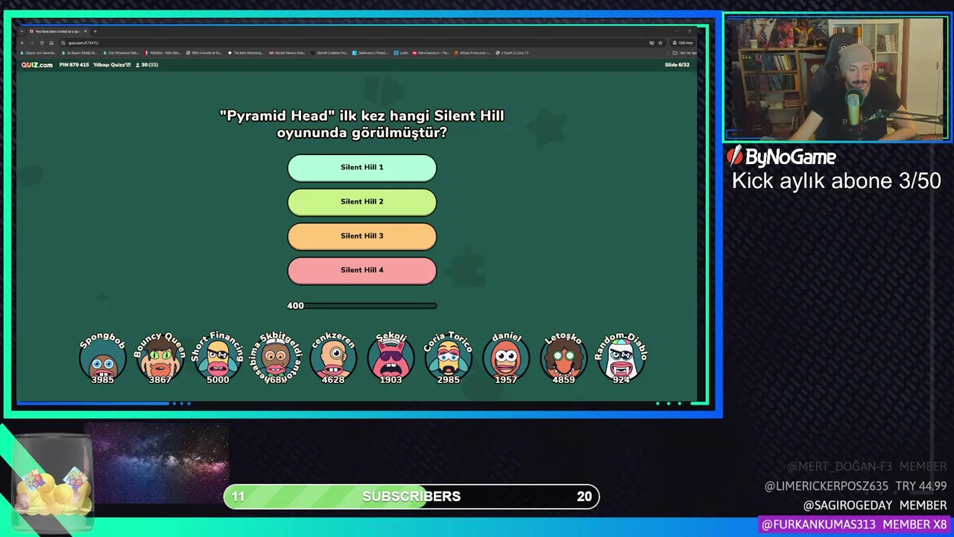
Task: Open 'The best streaming' bookmark
Action: [245, 53]
